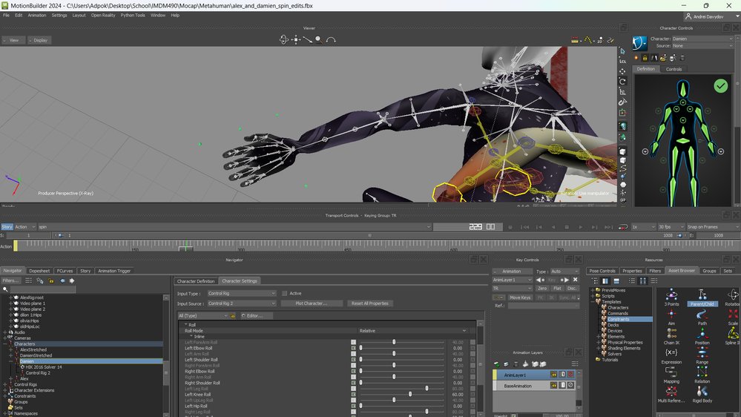This screenshot has width=741, height=417.
Task: Switch to the Dopesheet tab
Action: [39, 271]
